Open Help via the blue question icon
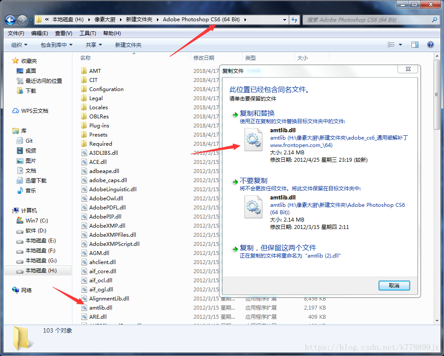Screen dimensions: 444x356 (431, 45)
